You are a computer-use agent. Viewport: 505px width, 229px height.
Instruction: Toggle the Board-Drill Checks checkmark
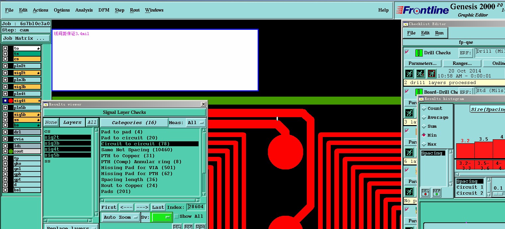pyautogui.click(x=407, y=91)
